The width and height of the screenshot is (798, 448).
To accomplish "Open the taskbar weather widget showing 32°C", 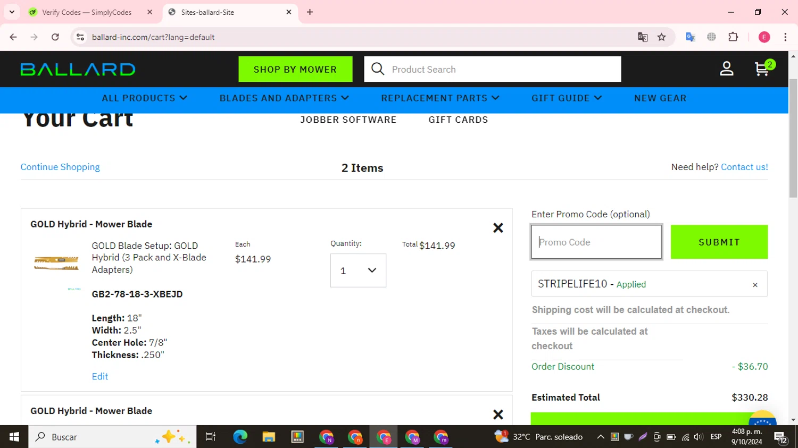I will [538, 437].
